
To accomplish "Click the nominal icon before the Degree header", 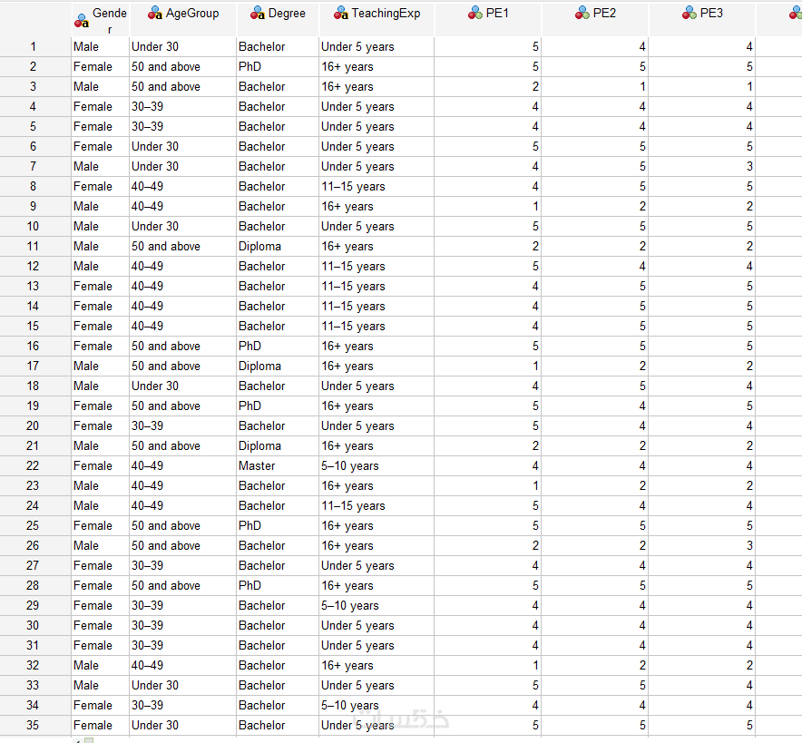I will click(x=258, y=14).
